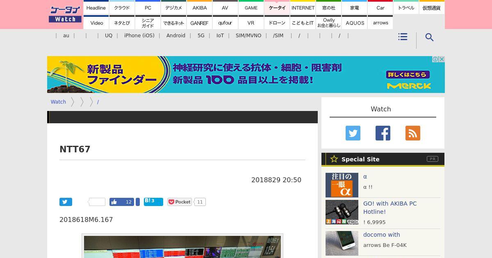Go to the IoT category link
The height and width of the screenshot is (258, 492).
point(220,36)
